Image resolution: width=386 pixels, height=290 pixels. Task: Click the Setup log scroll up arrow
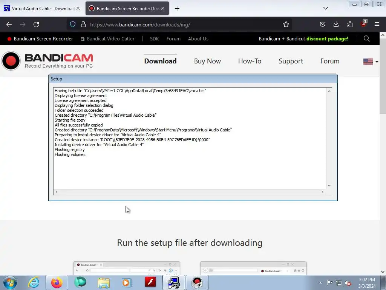click(329, 91)
